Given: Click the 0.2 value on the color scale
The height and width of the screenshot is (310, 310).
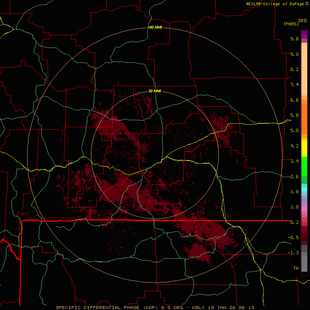Looking at the screenshot, I should click(294, 223).
